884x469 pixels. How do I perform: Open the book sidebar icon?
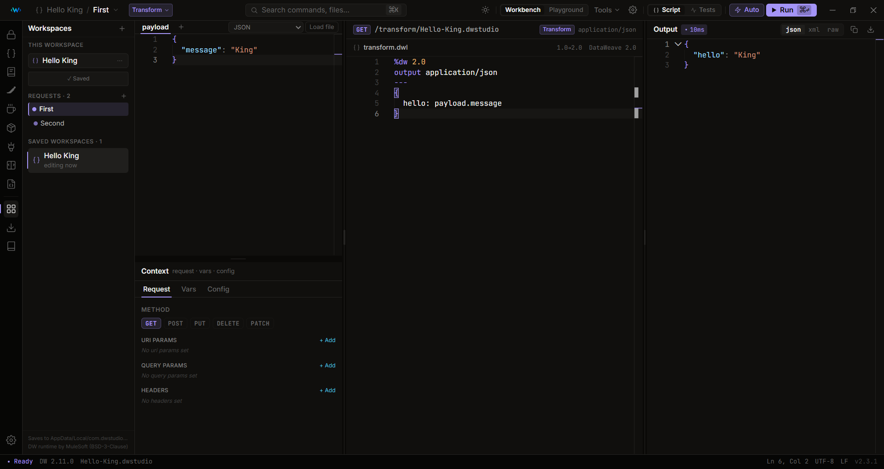(x=11, y=246)
